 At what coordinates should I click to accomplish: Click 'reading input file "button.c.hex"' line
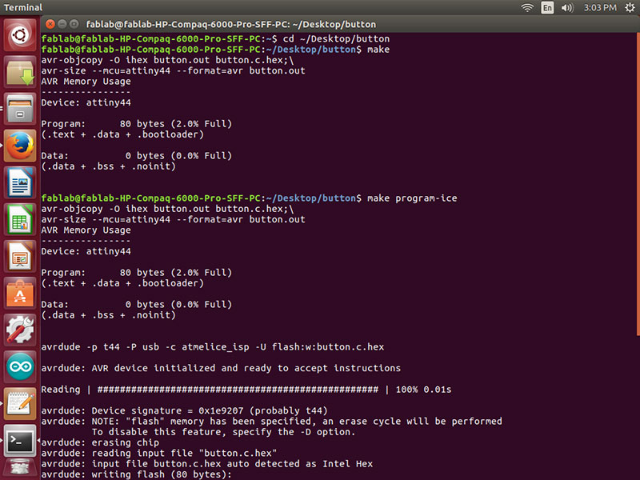[158, 453]
